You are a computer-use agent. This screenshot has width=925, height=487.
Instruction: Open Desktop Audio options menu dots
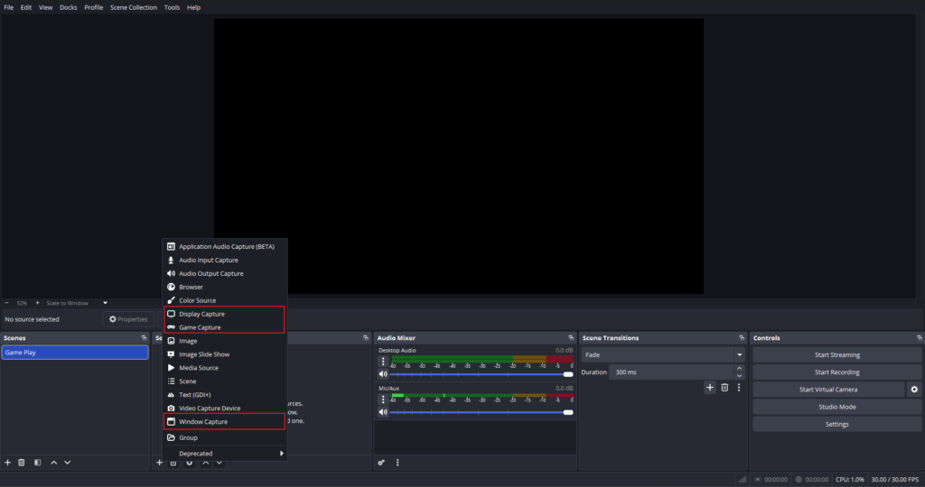pyautogui.click(x=383, y=362)
